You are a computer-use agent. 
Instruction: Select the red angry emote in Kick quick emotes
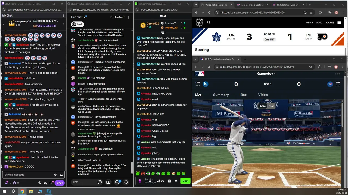143,173
